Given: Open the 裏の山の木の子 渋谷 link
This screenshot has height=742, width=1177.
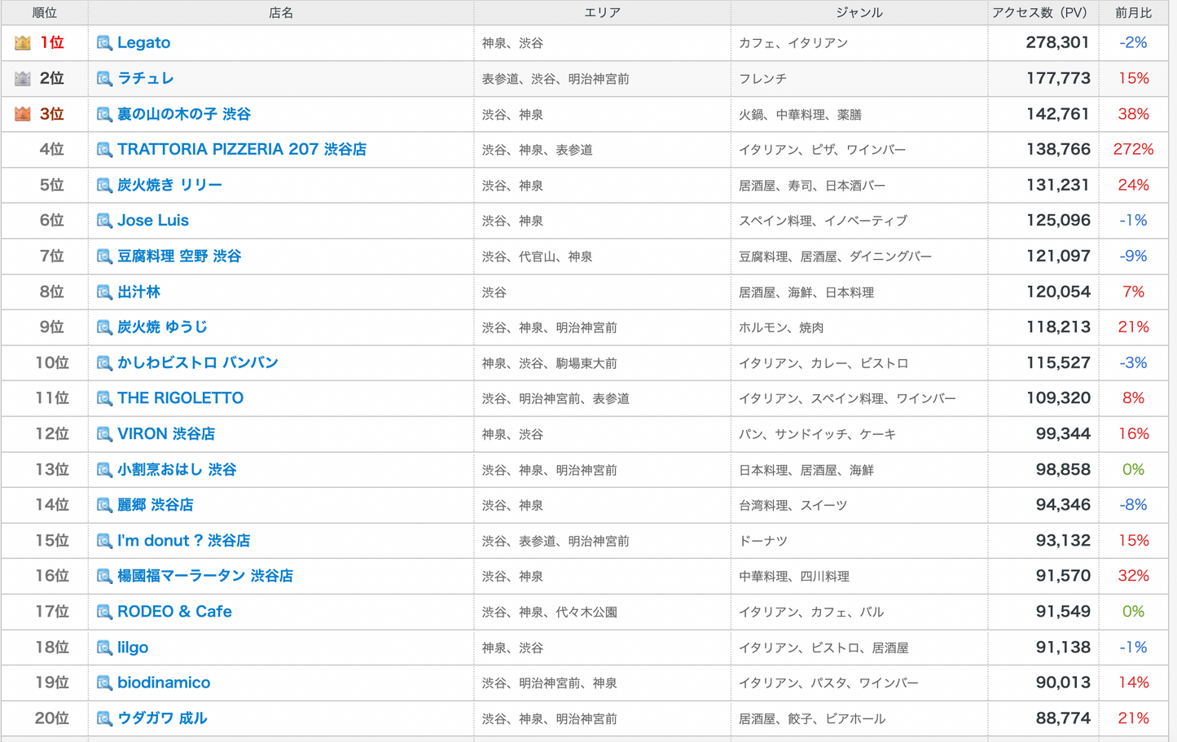Looking at the screenshot, I should pos(184,114).
